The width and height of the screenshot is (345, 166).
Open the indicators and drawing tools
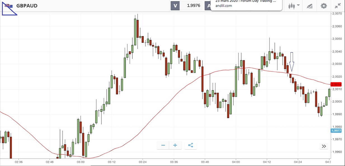(x=309, y=6)
